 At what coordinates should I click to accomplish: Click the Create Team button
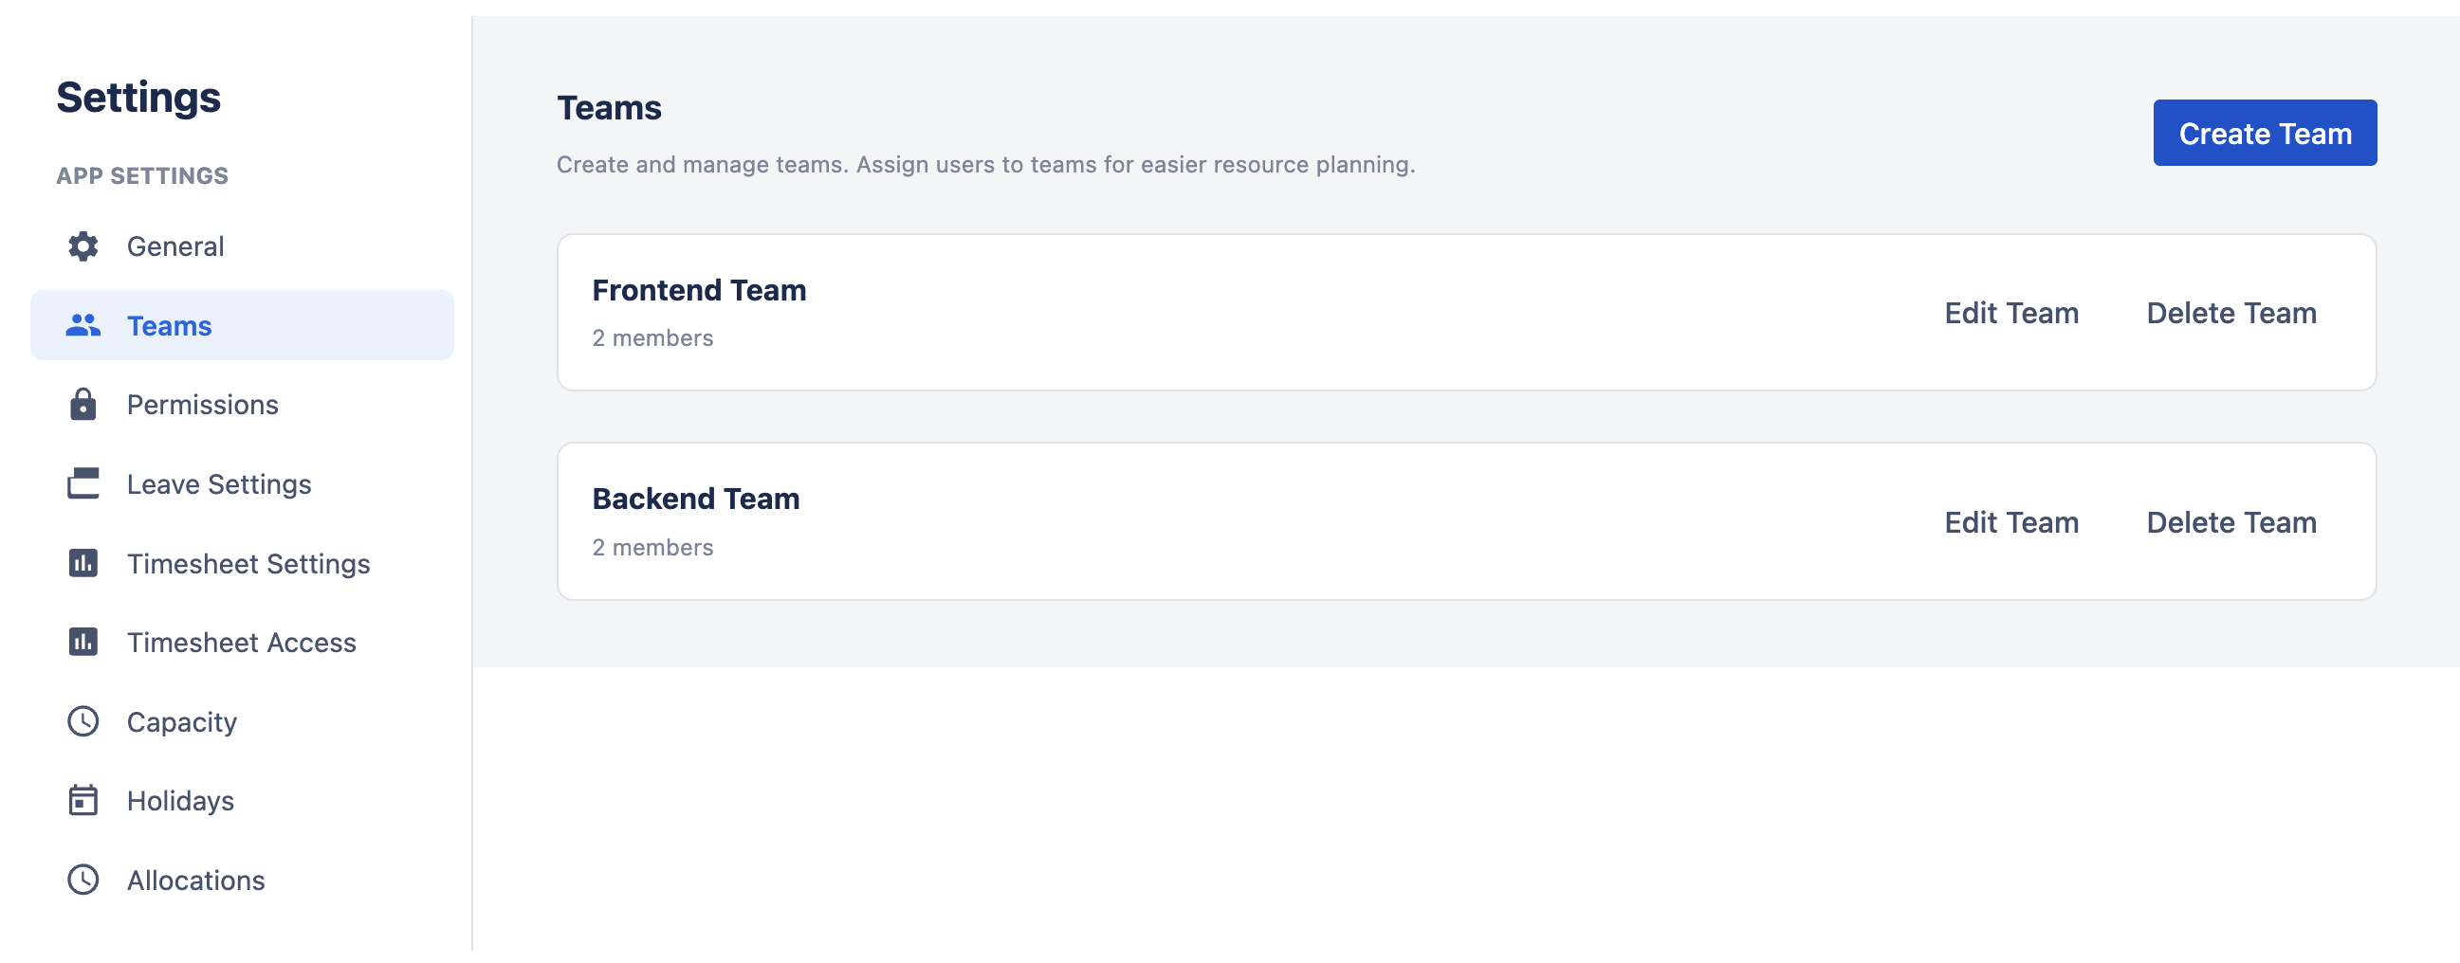pos(2266,133)
